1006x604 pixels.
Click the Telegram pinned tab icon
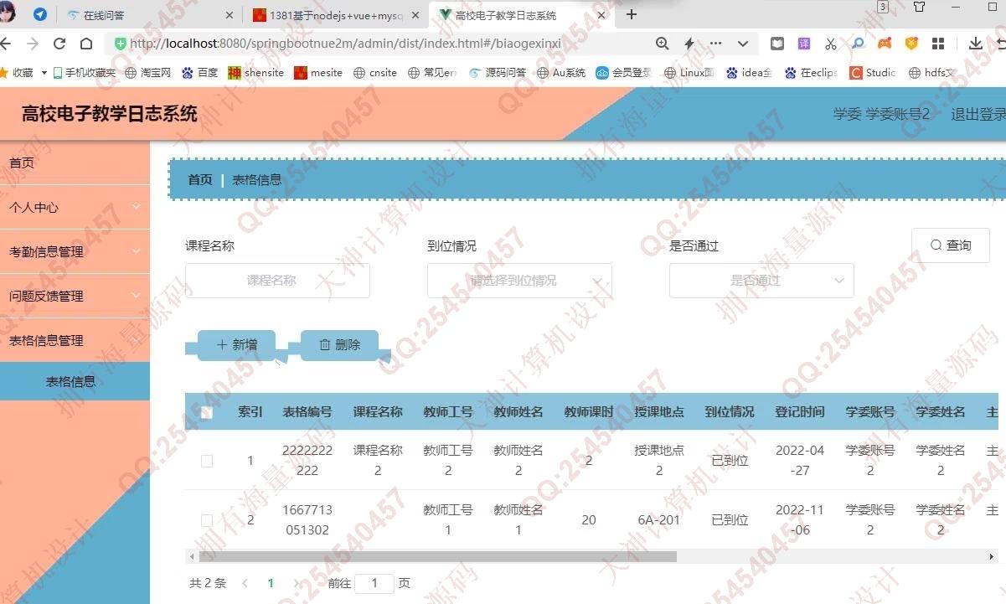click(40, 14)
